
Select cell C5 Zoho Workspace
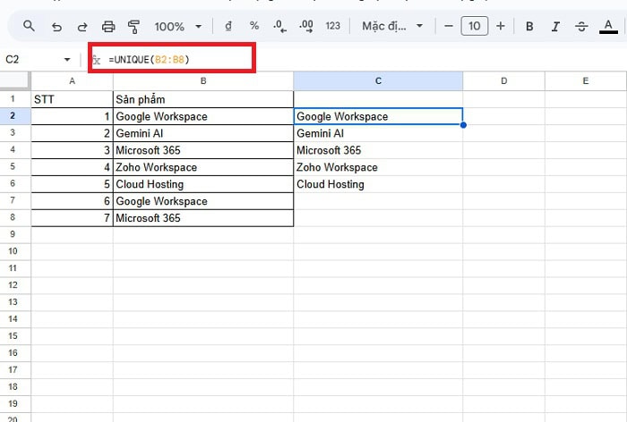pyautogui.click(x=378, y=167)
